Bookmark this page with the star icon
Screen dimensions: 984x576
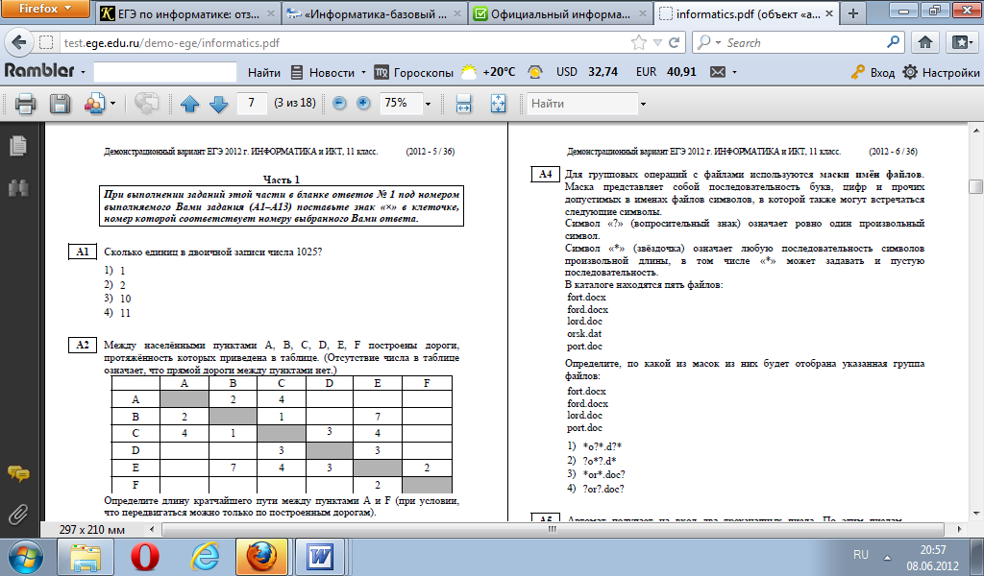[x=639, y=42]
